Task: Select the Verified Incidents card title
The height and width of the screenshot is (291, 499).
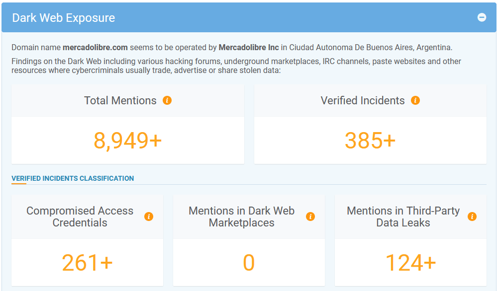Action: pyautogui.click(x=363, y=100)
